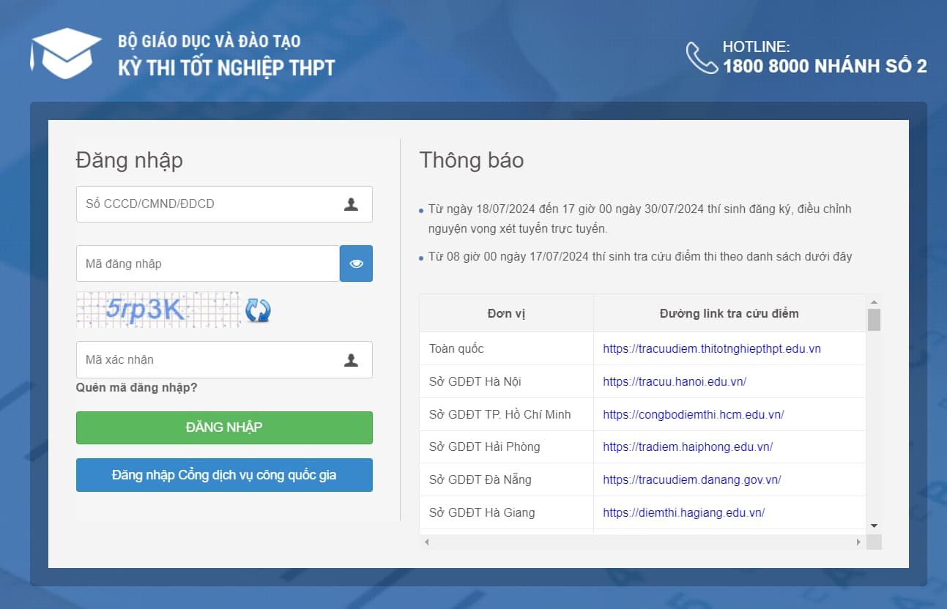947x609 pixels.
Task: Click horizontal scrollbar left arrow
Action: point(426,542)
